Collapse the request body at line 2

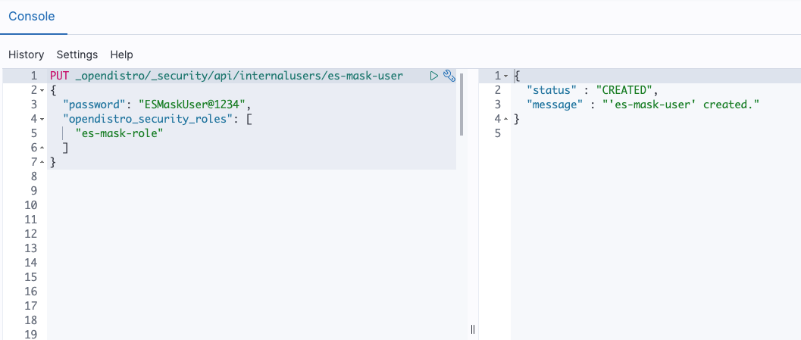pyautogui.click(x=42, y=91)
